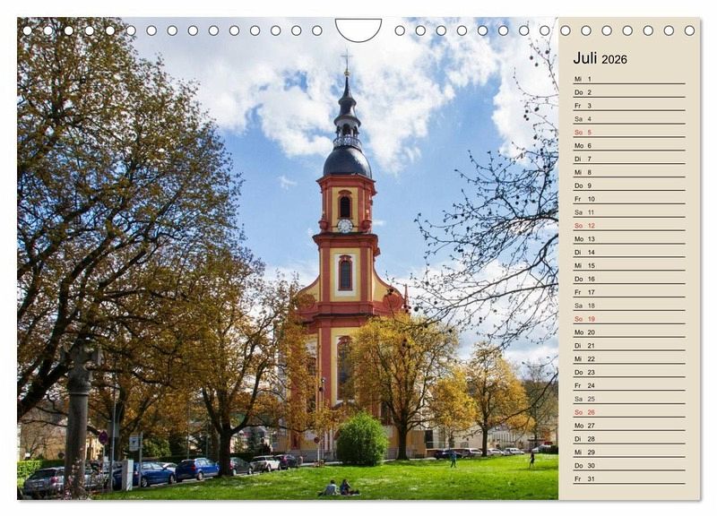Image resolution: width=717 pixels, height=517 pixels.
Task: Select the 'Mi 15' date line
Action: (627, 265)
